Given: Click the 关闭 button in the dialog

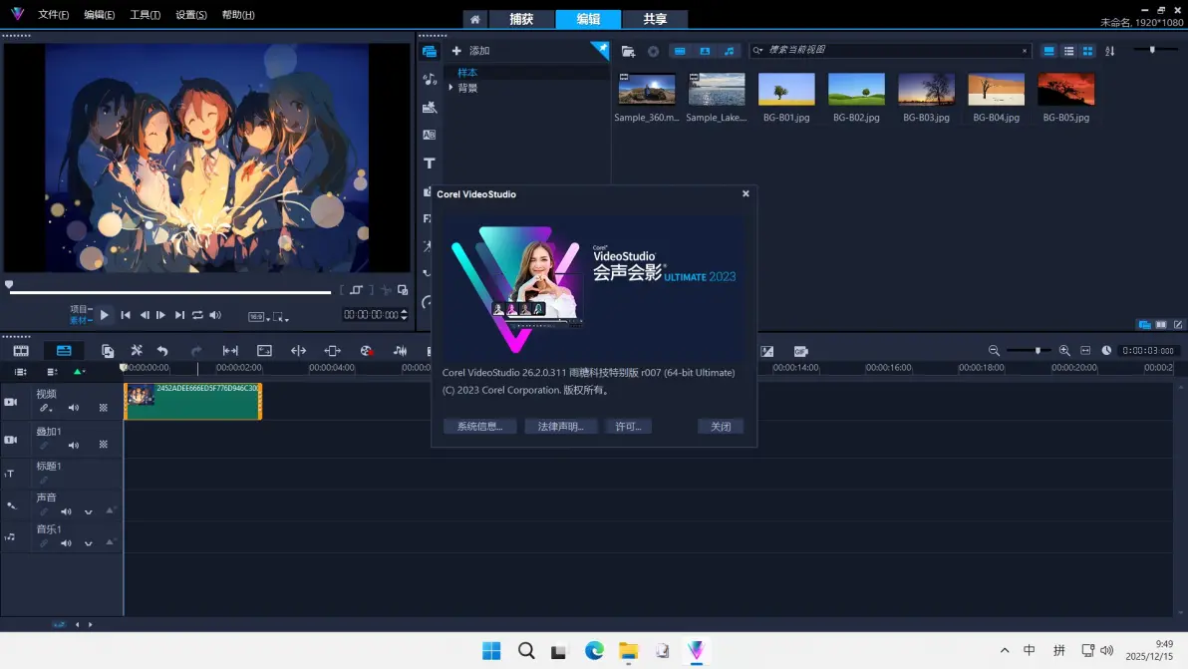Looking at the screenshot, I should tap(721, 427).
